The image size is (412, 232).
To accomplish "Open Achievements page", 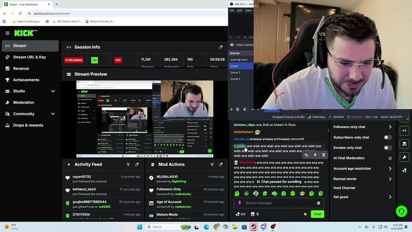I will 30,80.
